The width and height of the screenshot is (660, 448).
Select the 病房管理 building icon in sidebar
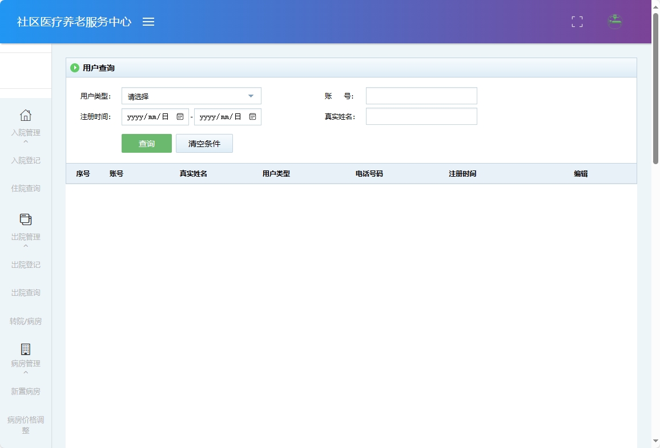pyautogui.click(x=25, y=349)
